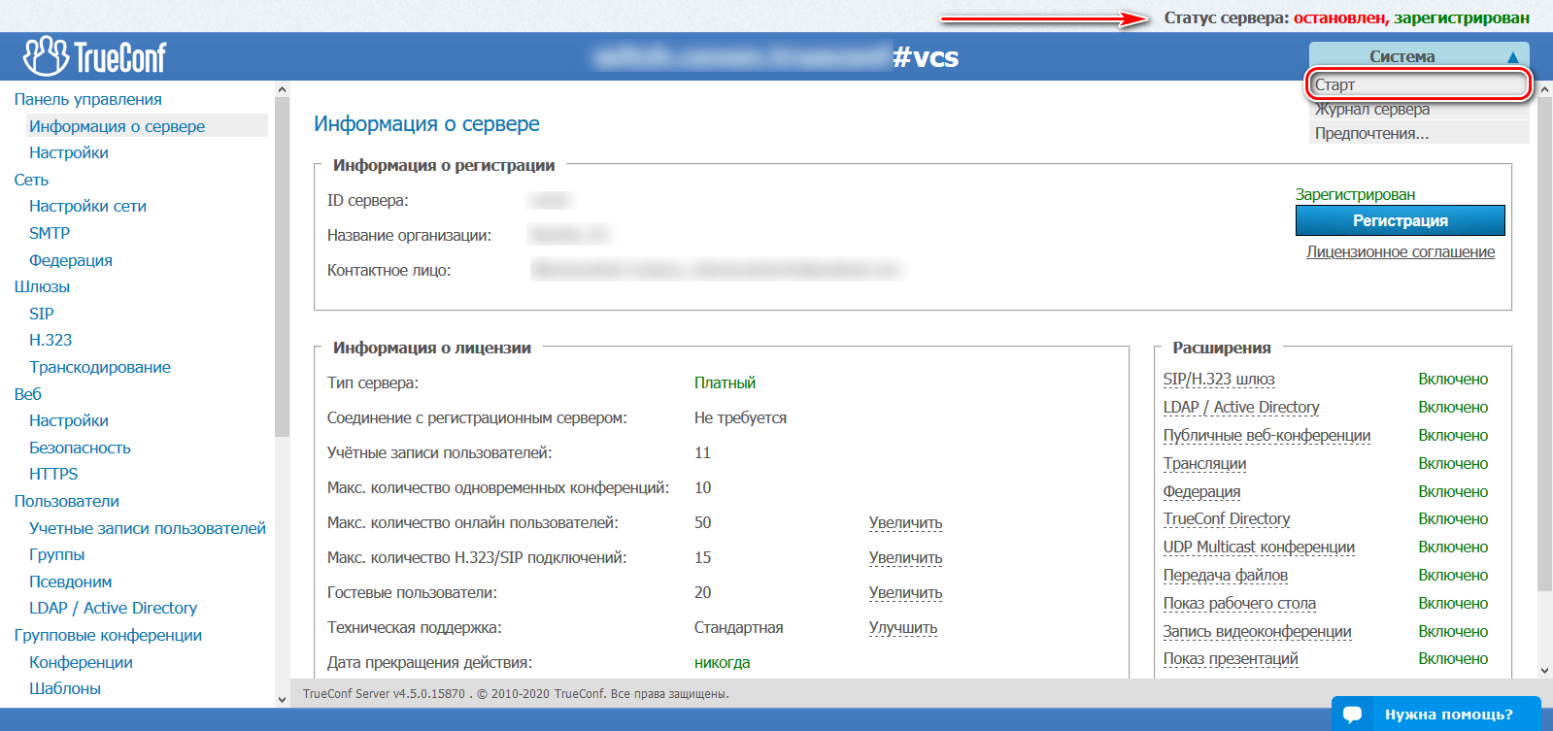Open the Веб section in the sidebar
Image resolution: width=1553 pixels, height=731 pixels.
pos(27,394)
